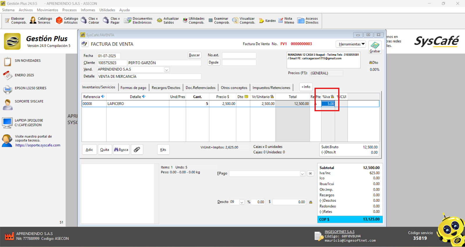Click the lock icon beside discount amount
The image size is (465, 247).
point(311,202)
